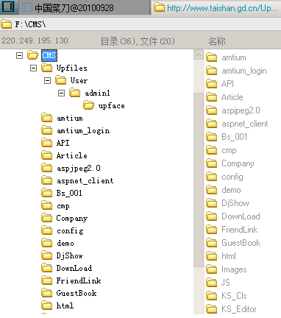
Task: Collapse the CMS tree node
Action: 19,55
